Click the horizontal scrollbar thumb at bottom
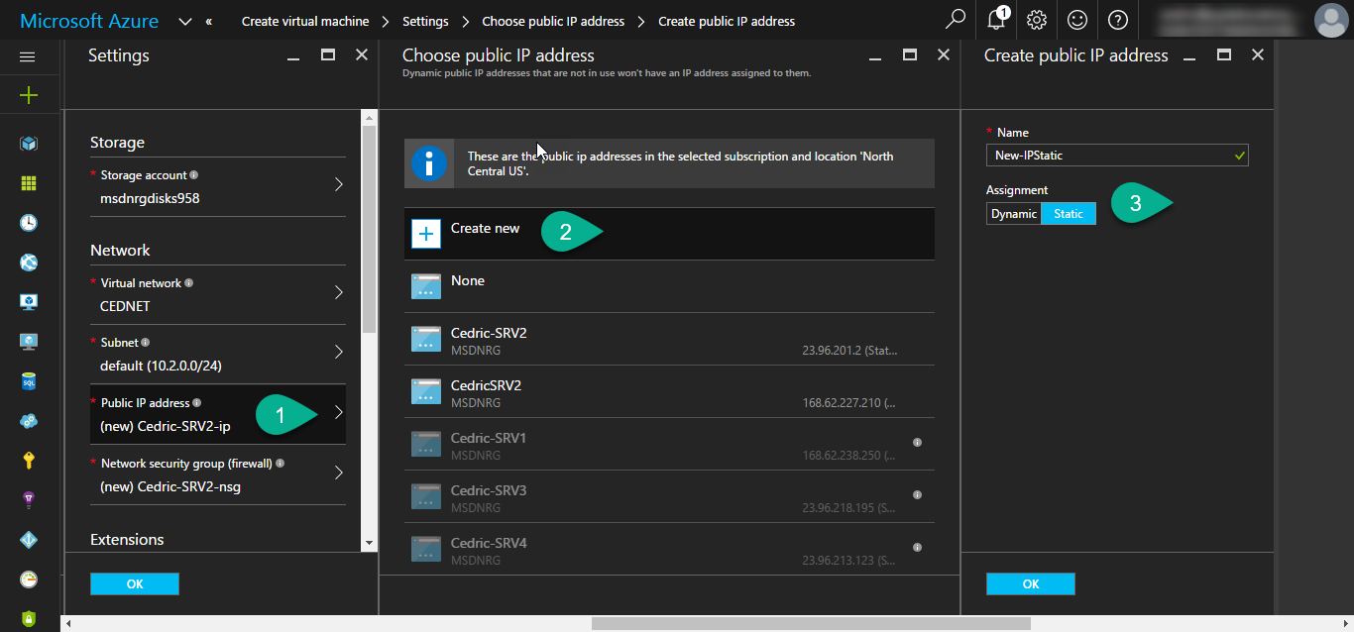The height and width of the screenshot is (632, 1354). [811, 624]
